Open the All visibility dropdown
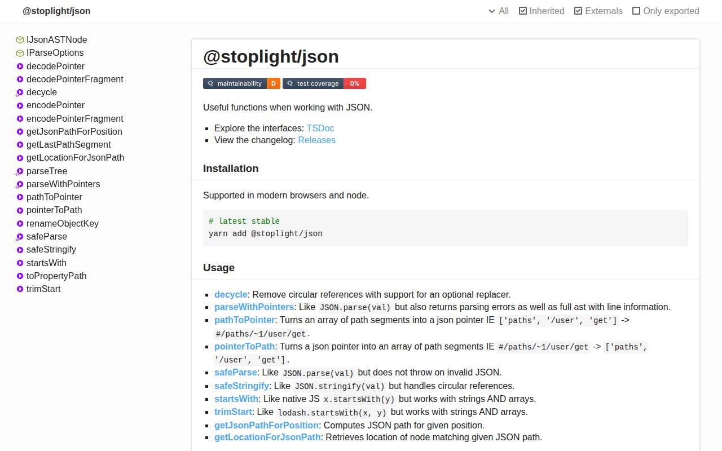The image size is (722, 451). (499, 11)
